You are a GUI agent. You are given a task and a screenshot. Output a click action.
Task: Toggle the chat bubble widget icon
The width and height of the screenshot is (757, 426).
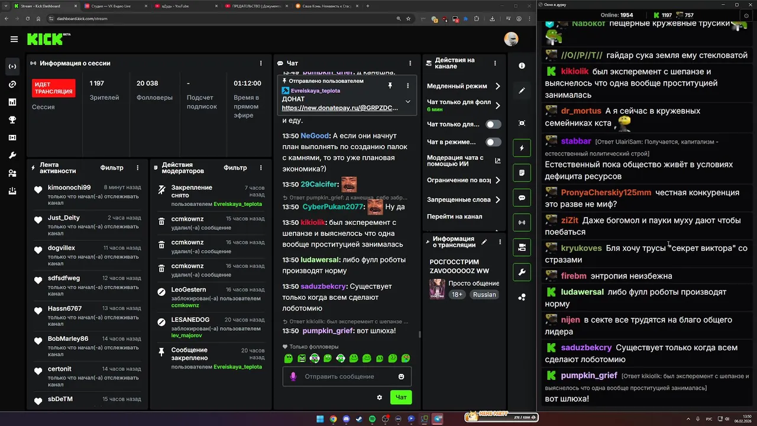(522, 198)
